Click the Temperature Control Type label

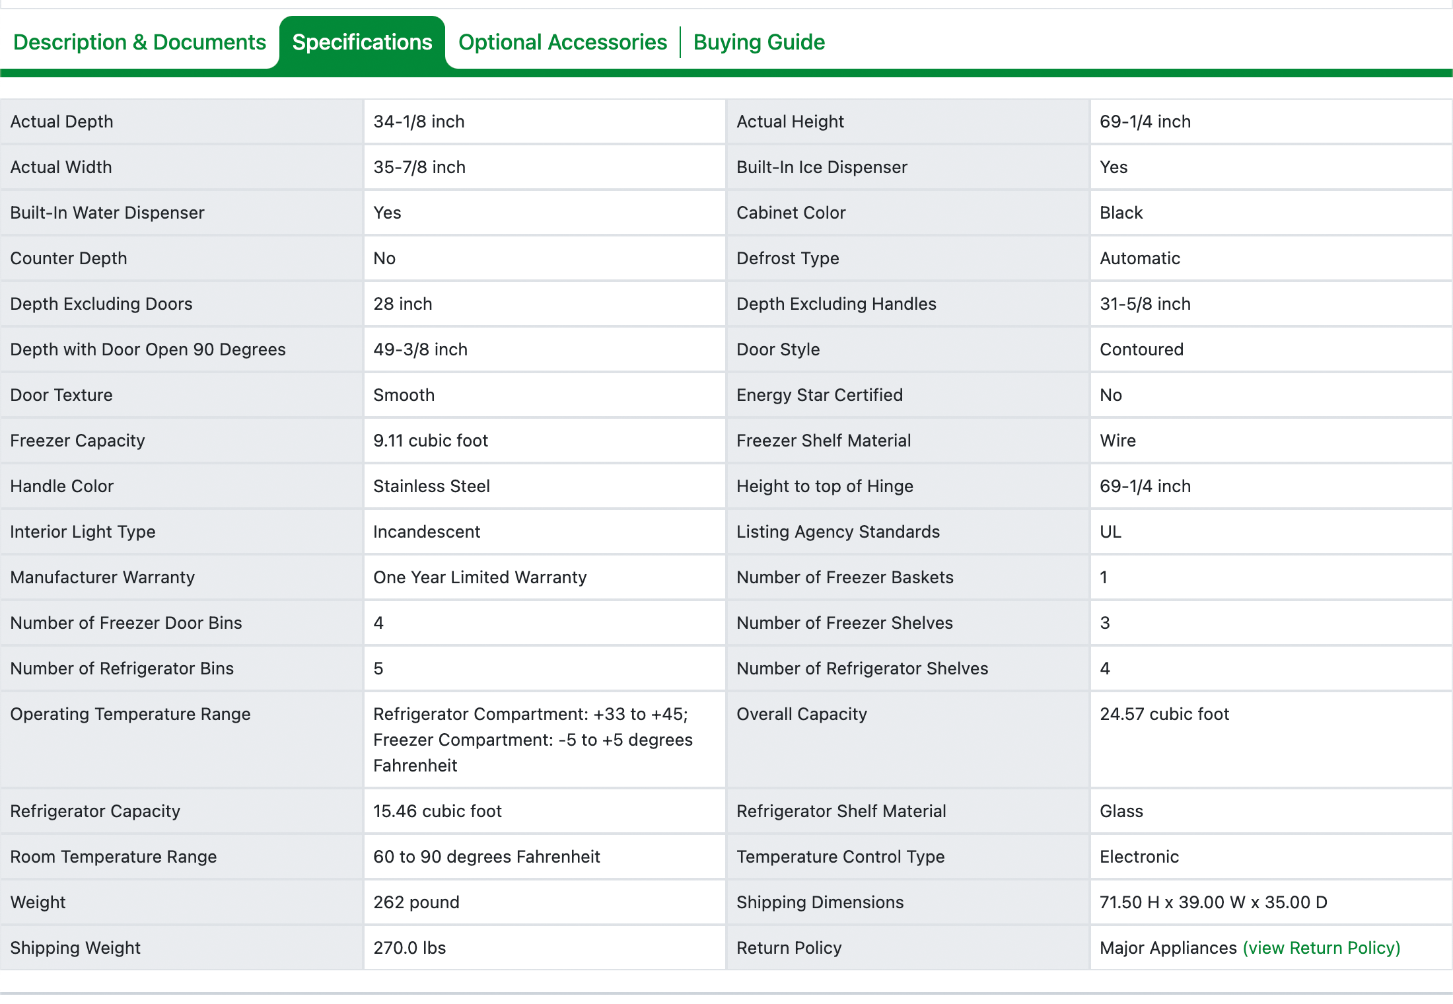(840, 857)
